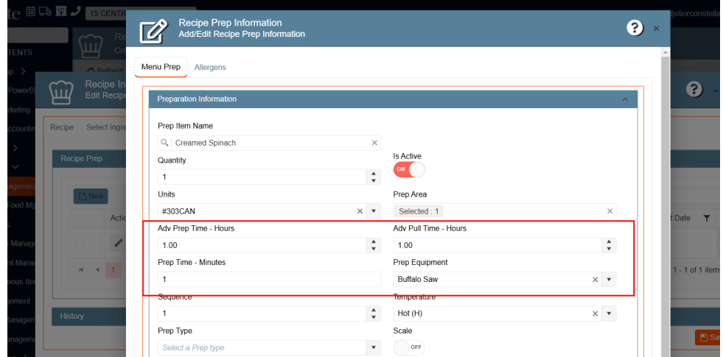The height and width of the screenshot is (357, 723).
Task: Tick the row checkbox in Recipe Prep grid
Action: pos(80,243)
